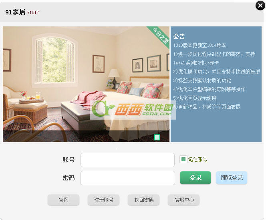Screen dimensions: 266x220
Task: Focus the 密码 input field
Action: [x=128, y=178]
